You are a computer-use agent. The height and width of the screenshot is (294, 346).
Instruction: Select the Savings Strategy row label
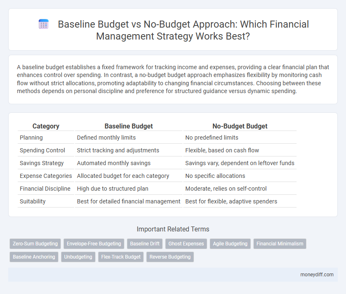pos(42,163)
